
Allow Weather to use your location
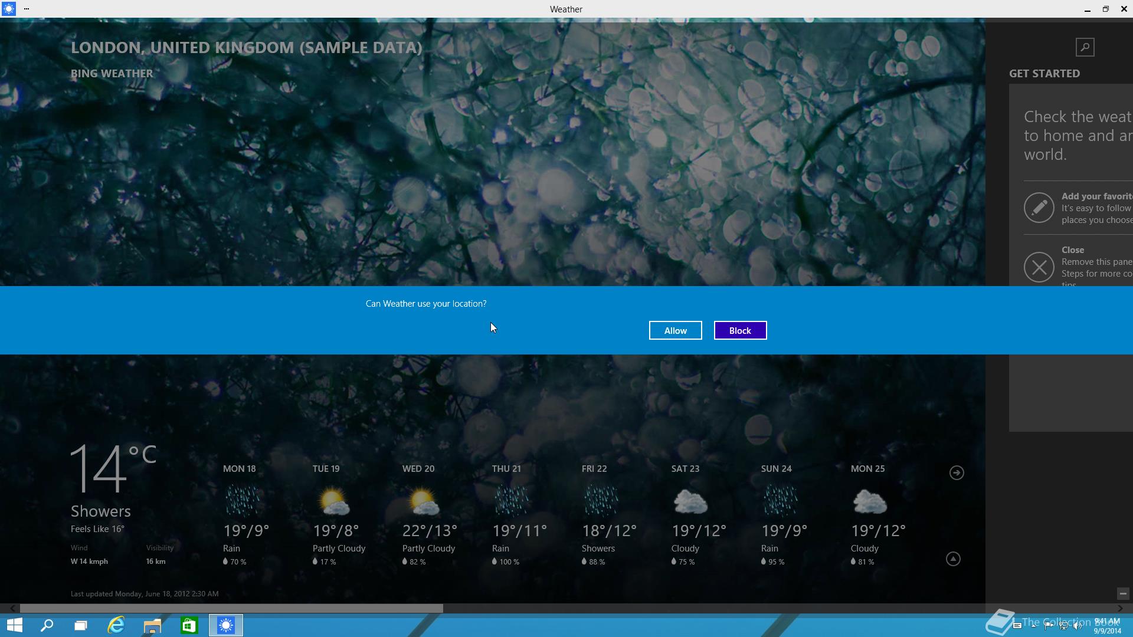[675, 330]
